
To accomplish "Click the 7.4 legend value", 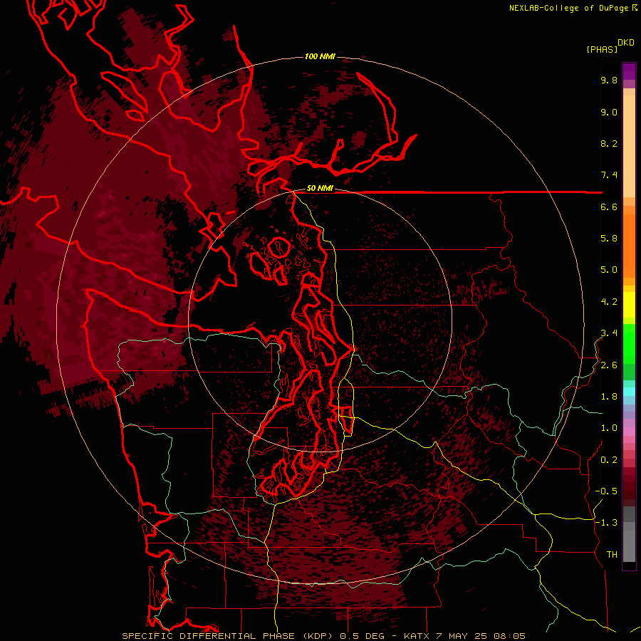I will click(x=609, y=175).
